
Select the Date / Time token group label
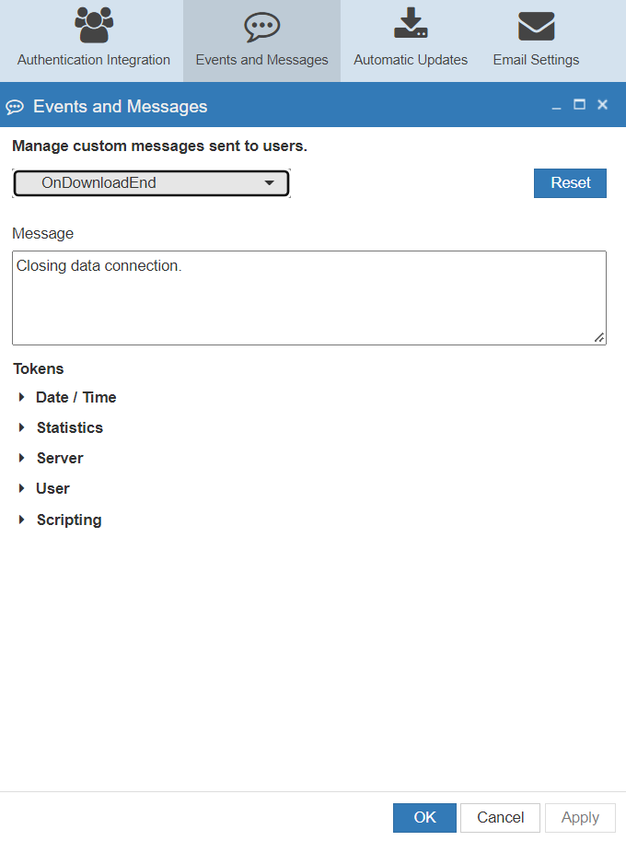pyautogui.click(x=76, y=397)
